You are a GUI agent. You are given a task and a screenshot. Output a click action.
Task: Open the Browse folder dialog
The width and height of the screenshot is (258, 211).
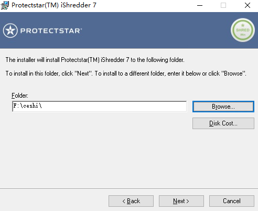[223, 107]
